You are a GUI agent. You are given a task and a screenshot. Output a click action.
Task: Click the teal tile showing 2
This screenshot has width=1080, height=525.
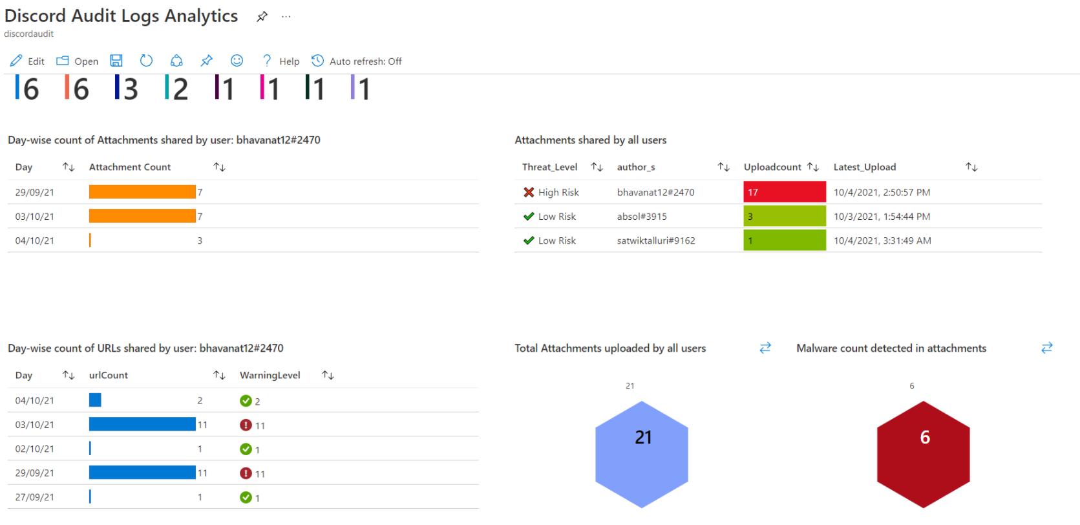coord(176,88)
